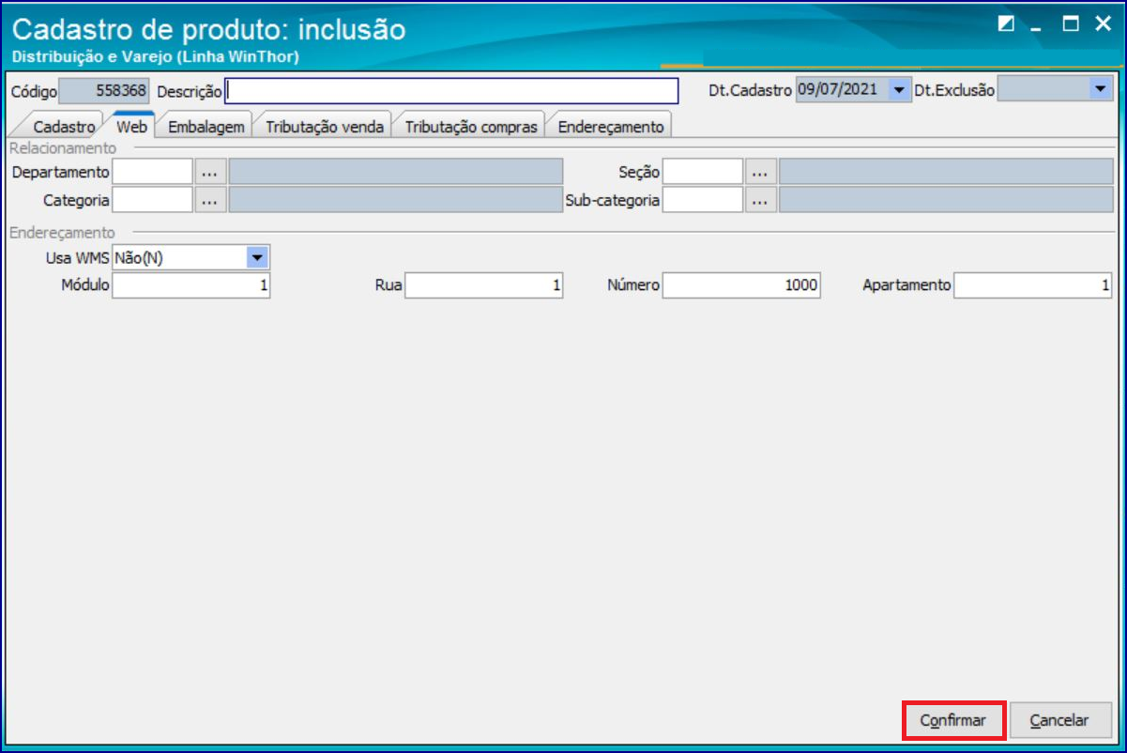Click the Cancelar button
The width and height of the screenshot is (1127, 753).
pos(1059,721)
